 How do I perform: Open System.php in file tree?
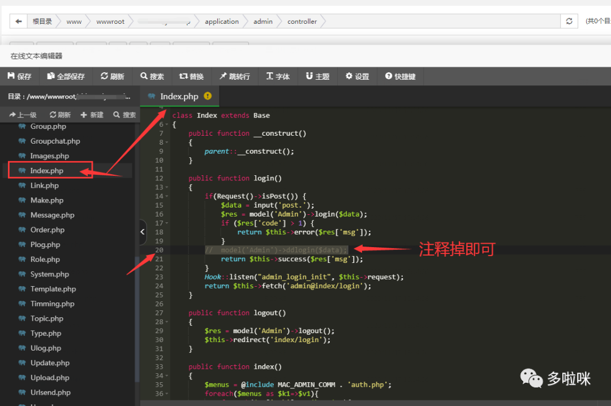pyautogui.click(x=50, y=274)
